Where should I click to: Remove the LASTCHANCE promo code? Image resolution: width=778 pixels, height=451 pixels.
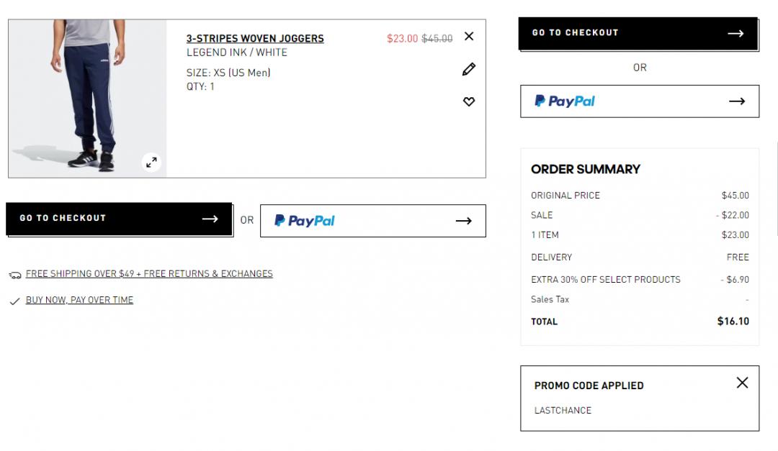(x=743, y=383)
